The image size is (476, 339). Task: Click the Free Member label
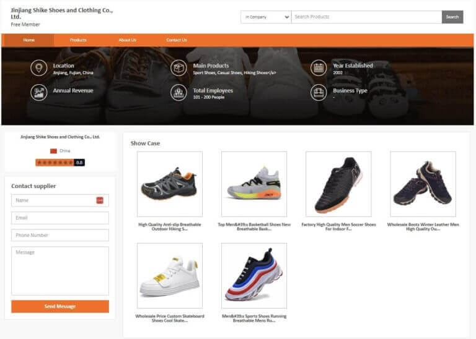(25, 25)
